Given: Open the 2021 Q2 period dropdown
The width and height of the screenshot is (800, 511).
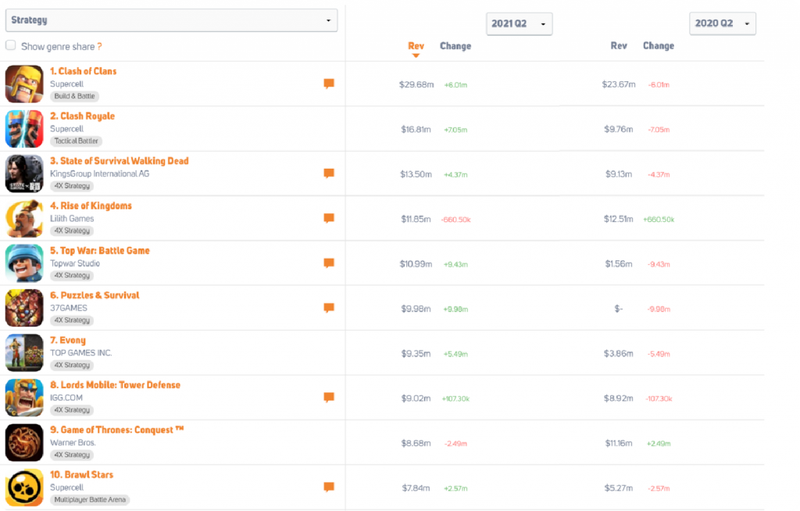Looking at the screenshot, I should point(520,24).
